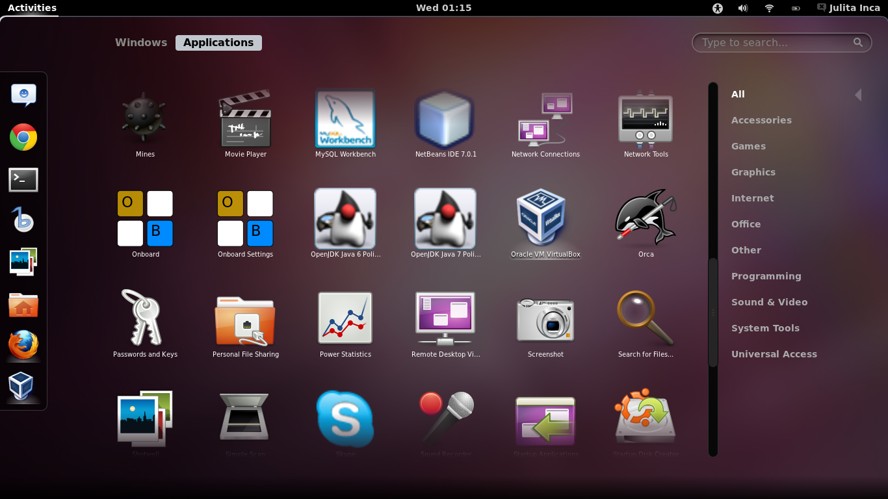Viewport: 888px width, 499px height.
Task: Filter by Sound & Video
Action: point(770,302)
